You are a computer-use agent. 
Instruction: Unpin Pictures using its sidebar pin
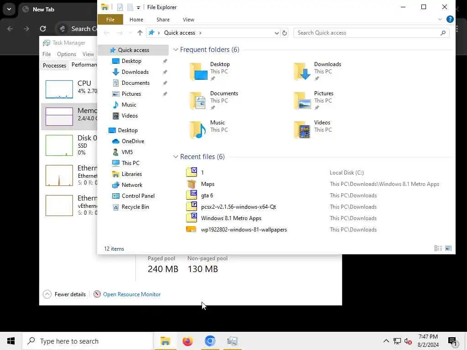(x=165, y=94)
